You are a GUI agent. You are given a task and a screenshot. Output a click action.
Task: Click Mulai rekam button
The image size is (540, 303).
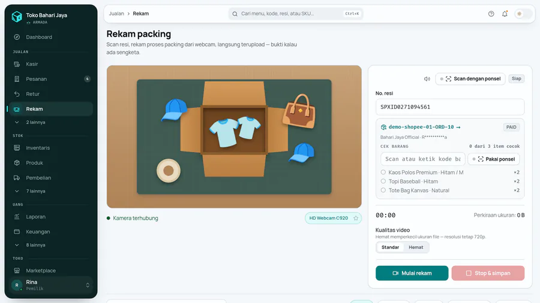[412, 273]
